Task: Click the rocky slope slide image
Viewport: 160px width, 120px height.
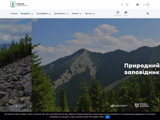Action: (16, 65)
